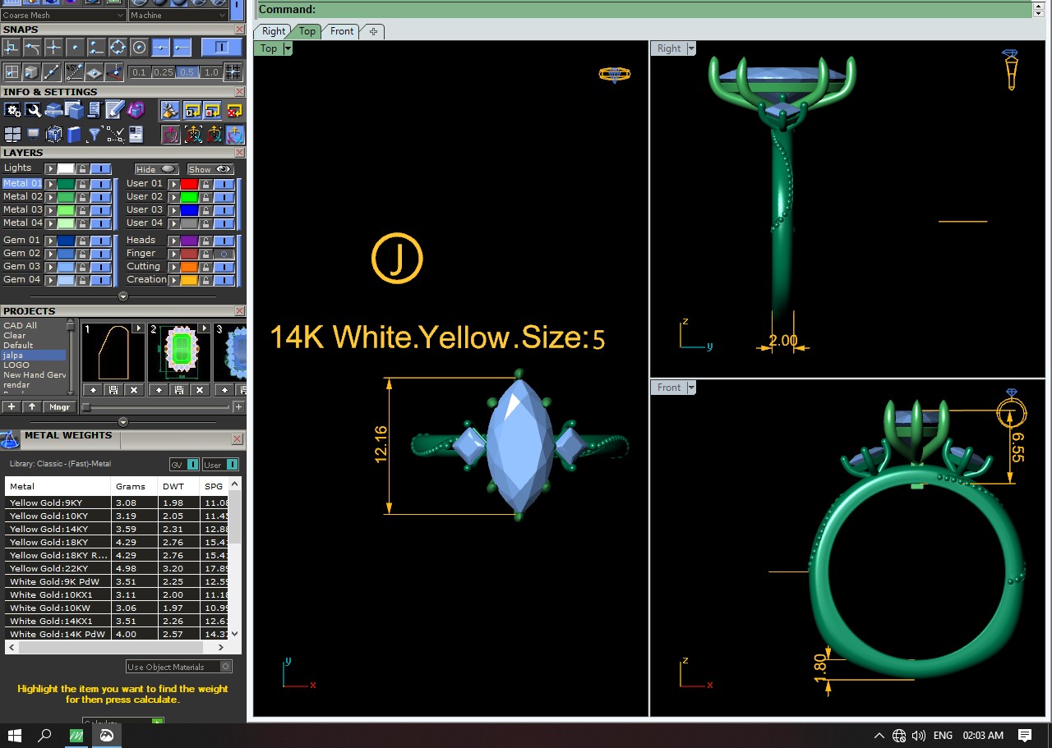Click the grid snap icon

[x=233, y=71]
